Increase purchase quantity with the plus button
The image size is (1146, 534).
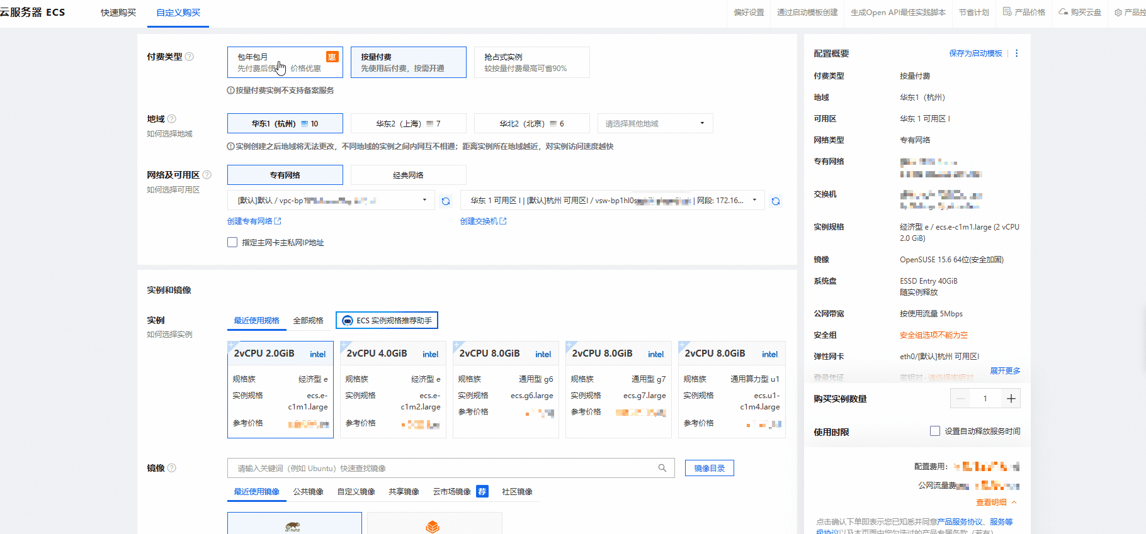pos(1011,398)
